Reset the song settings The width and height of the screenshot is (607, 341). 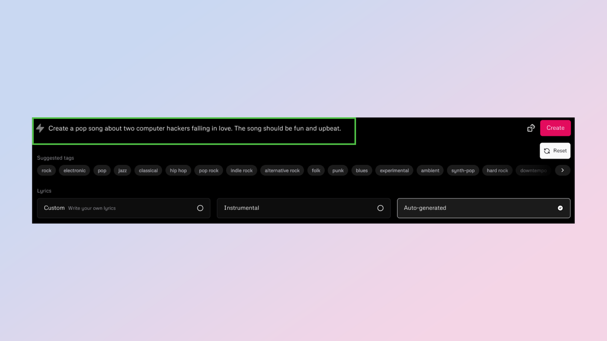point(555,151)
